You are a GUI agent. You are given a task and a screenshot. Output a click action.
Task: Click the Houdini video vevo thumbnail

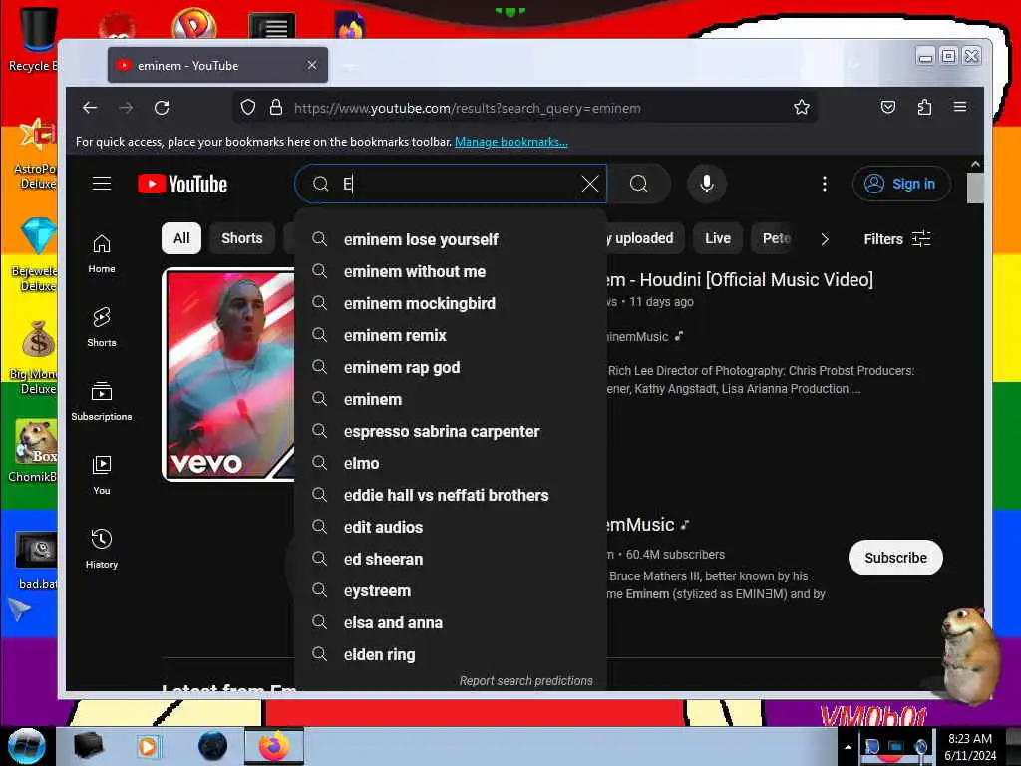pos(228,375)
